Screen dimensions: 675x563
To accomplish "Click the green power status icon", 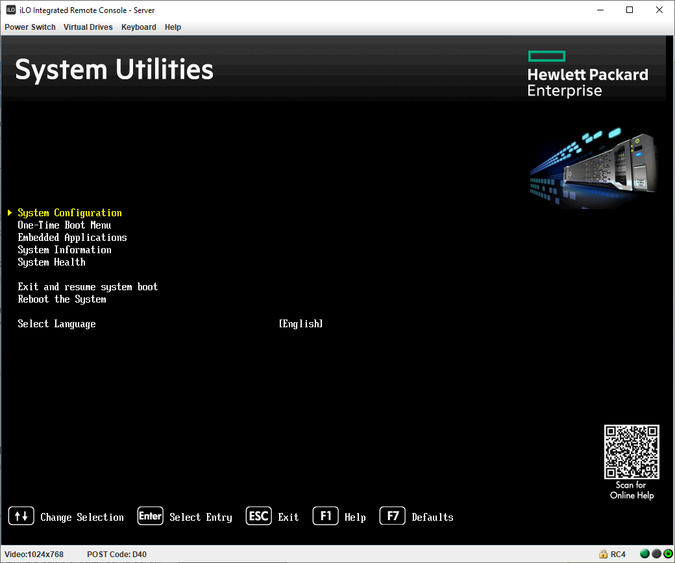I will (668, 554).
